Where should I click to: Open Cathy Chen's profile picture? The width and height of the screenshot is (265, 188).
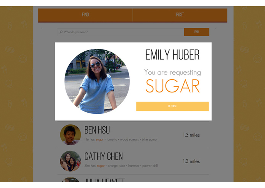point(71,161)
